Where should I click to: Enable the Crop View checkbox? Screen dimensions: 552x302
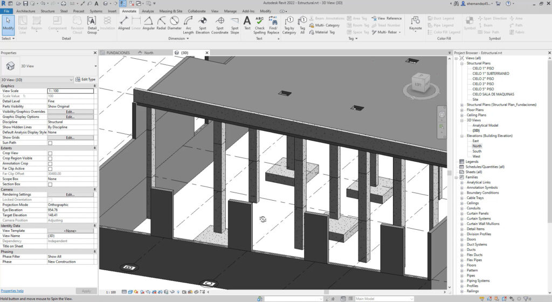(x=50, y=153)
